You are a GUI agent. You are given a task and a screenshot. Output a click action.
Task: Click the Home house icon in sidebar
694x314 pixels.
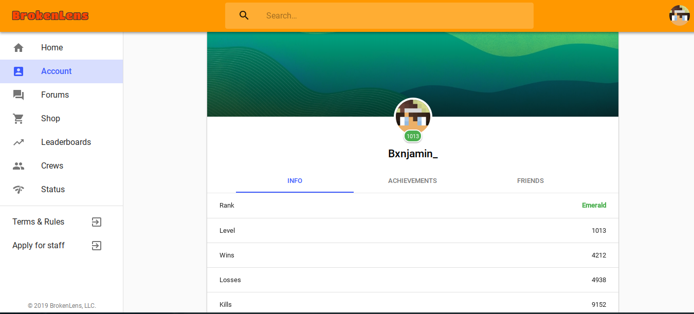19,48
